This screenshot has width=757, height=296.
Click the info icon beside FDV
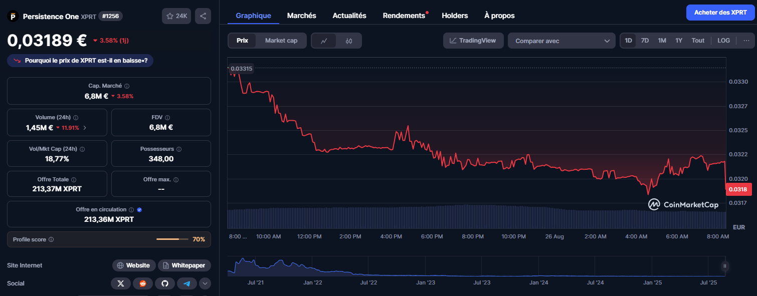(x=167, y=118)
